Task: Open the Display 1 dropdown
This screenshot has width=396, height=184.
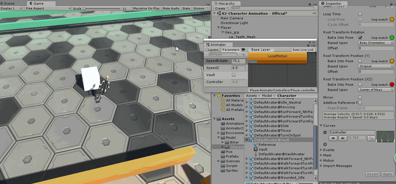Action: [11, 9]
